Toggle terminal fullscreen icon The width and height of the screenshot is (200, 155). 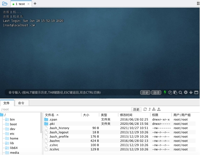pyautogui.click(x=196, y=92)
